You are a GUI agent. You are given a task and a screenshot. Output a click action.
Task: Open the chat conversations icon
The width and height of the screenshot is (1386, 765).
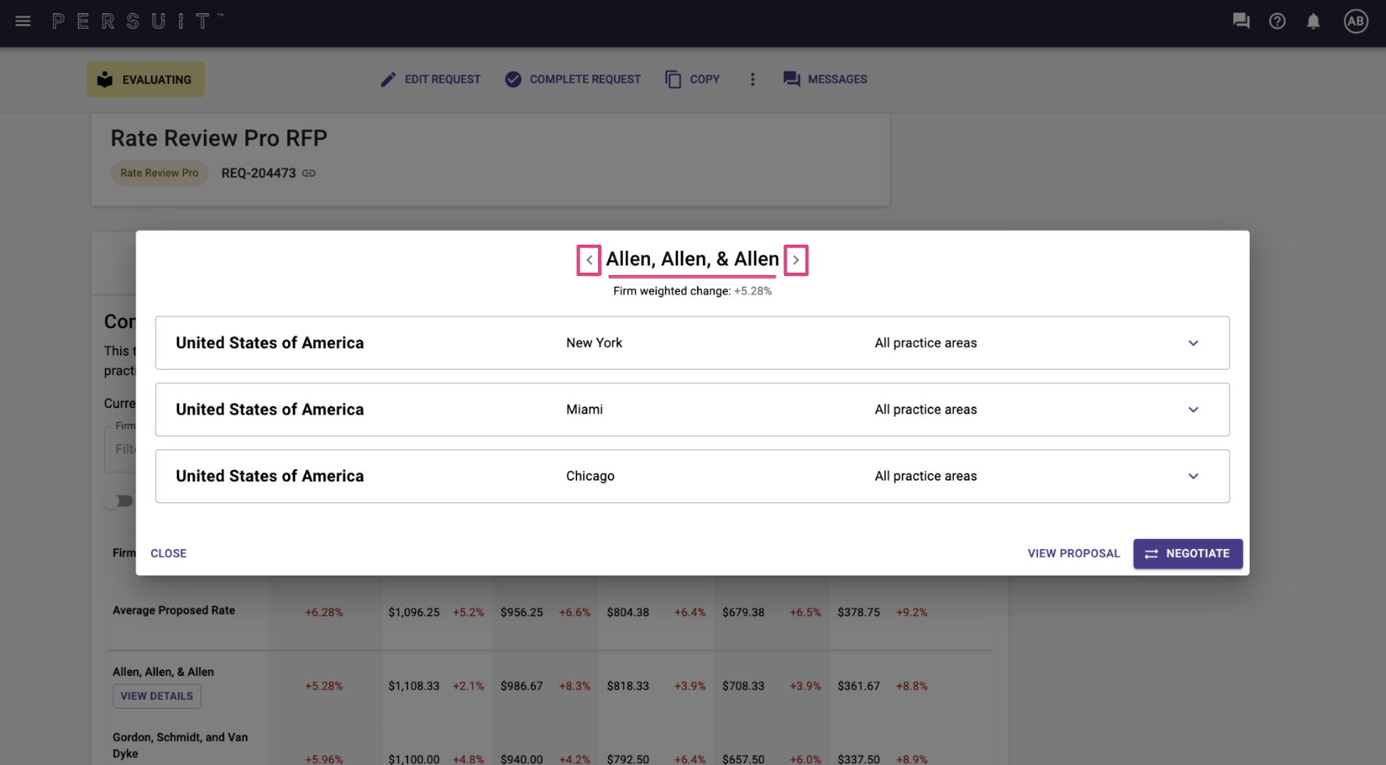(x=1241, y=21)
